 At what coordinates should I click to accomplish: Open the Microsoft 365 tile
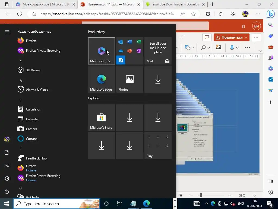102,51
